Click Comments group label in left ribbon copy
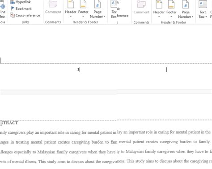This screenshot has width=212, height=169. pos(53,22)
